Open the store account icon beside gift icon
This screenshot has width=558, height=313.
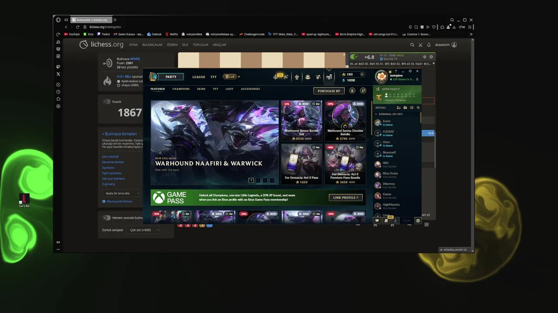(x=363, y=90)
